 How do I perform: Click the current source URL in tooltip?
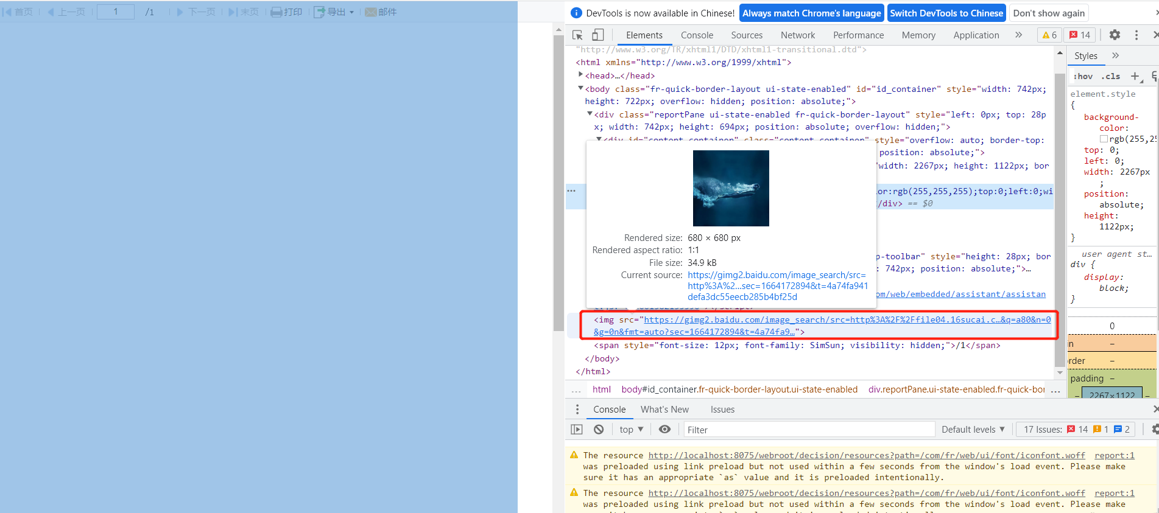point(778,286)
